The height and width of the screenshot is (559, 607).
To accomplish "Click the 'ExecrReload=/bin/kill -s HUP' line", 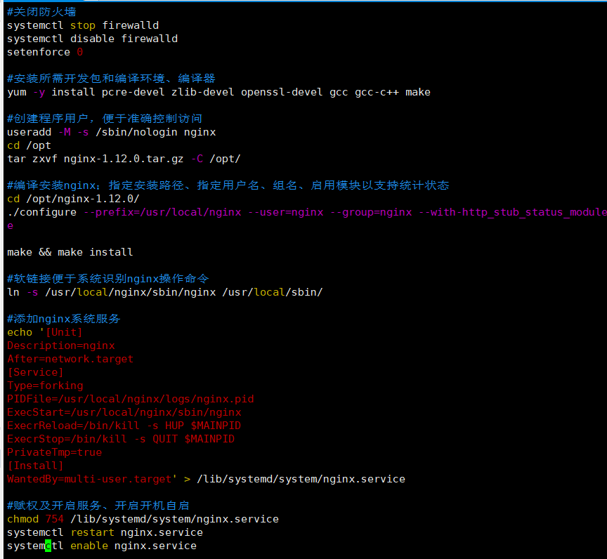I will pos(124,426).
